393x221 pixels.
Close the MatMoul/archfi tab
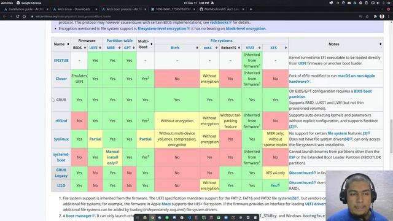click(x=243, y=9)
